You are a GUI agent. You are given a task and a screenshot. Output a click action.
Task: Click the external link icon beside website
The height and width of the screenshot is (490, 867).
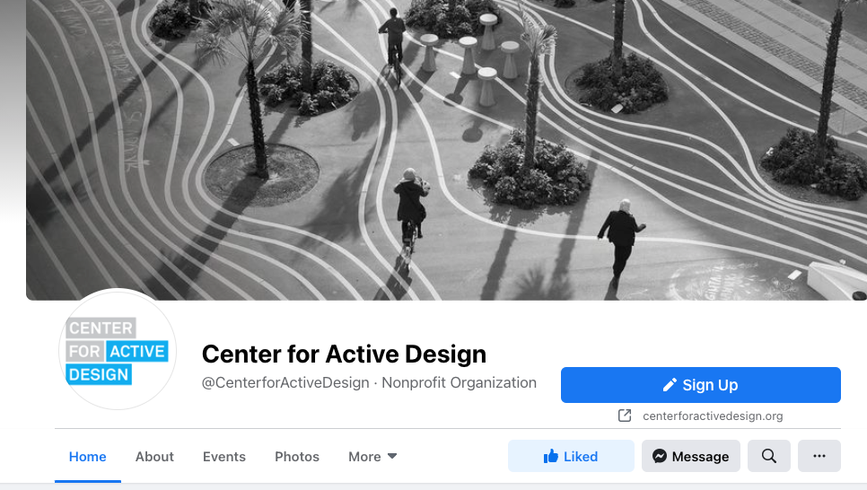click(625, 416)
